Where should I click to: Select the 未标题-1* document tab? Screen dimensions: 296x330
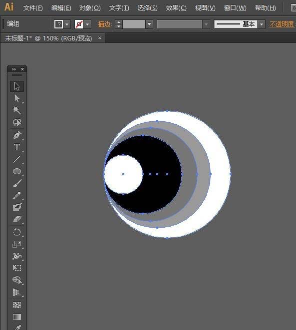48,38
